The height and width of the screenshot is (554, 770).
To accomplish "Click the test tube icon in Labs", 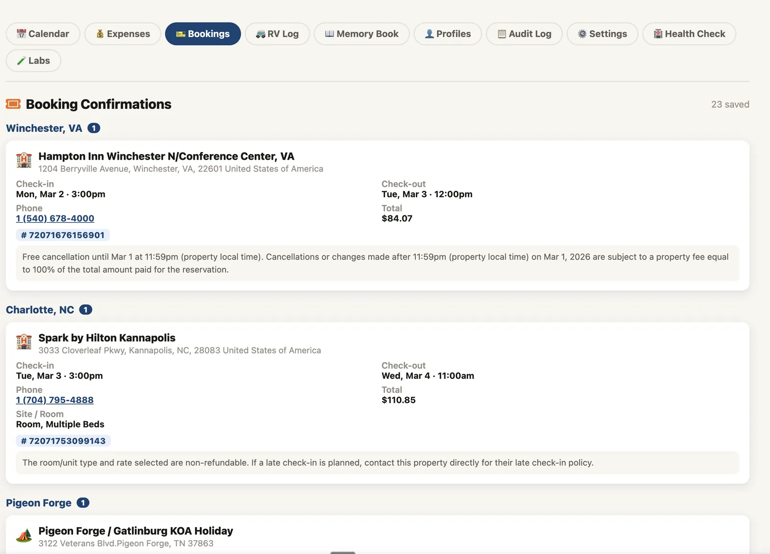I will (21, 61).
